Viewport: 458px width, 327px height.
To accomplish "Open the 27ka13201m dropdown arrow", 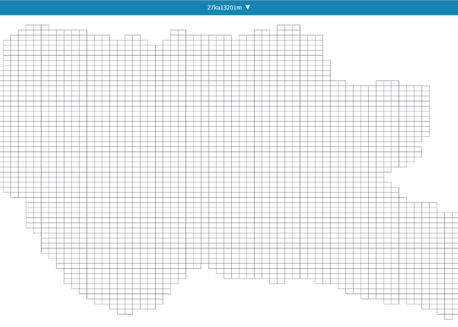I will pos(248,7).
